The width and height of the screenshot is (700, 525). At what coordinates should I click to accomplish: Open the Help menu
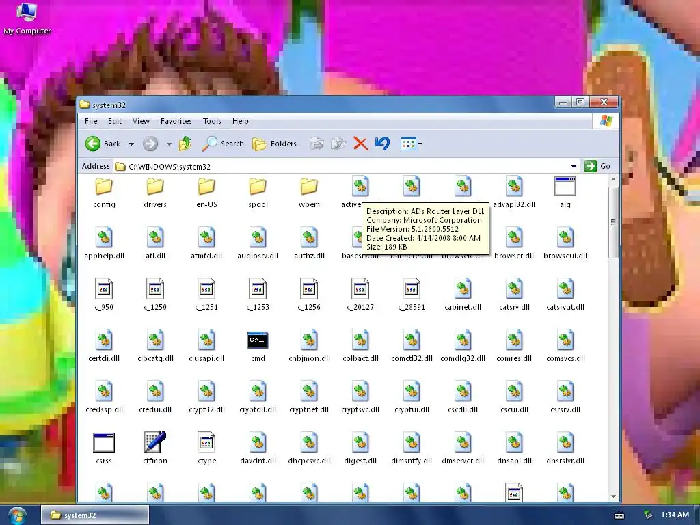(x=240, y=121)
